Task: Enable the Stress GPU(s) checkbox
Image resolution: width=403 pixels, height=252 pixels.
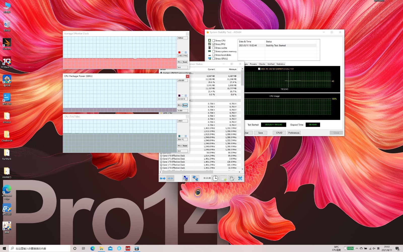Action: click(214, 59)
